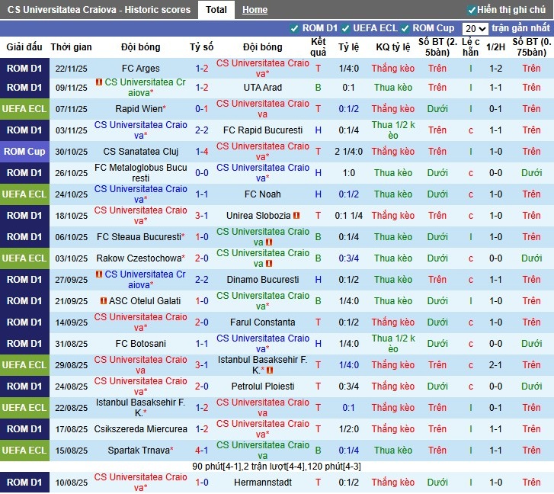The width and height of the screenshot is (554, 494).
Task: Click red card icon in 03/10/25 away team
Action: pyautogui.click(x=269, y=264)
